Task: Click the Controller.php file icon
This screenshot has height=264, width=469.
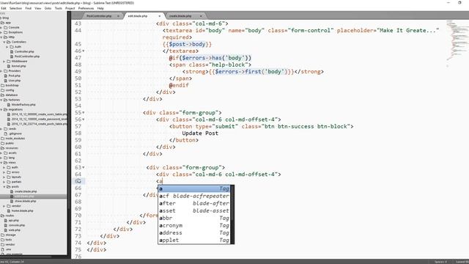Action: 12,51
